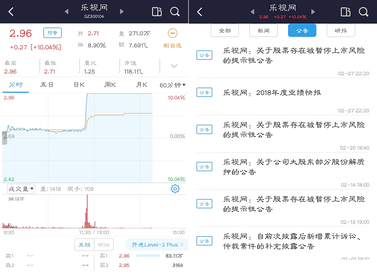Click the intraday price chart area
This screenshot has height=275, width=377.
coord(94,138)
